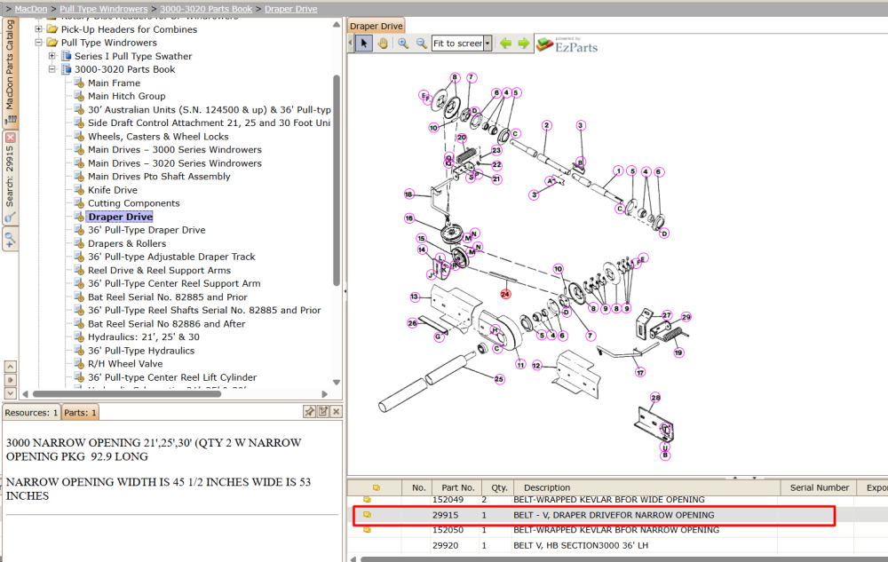Switch to the Parts: 1 tab
The height and width of the screenshot is (562, 888).
click(80, 412)
